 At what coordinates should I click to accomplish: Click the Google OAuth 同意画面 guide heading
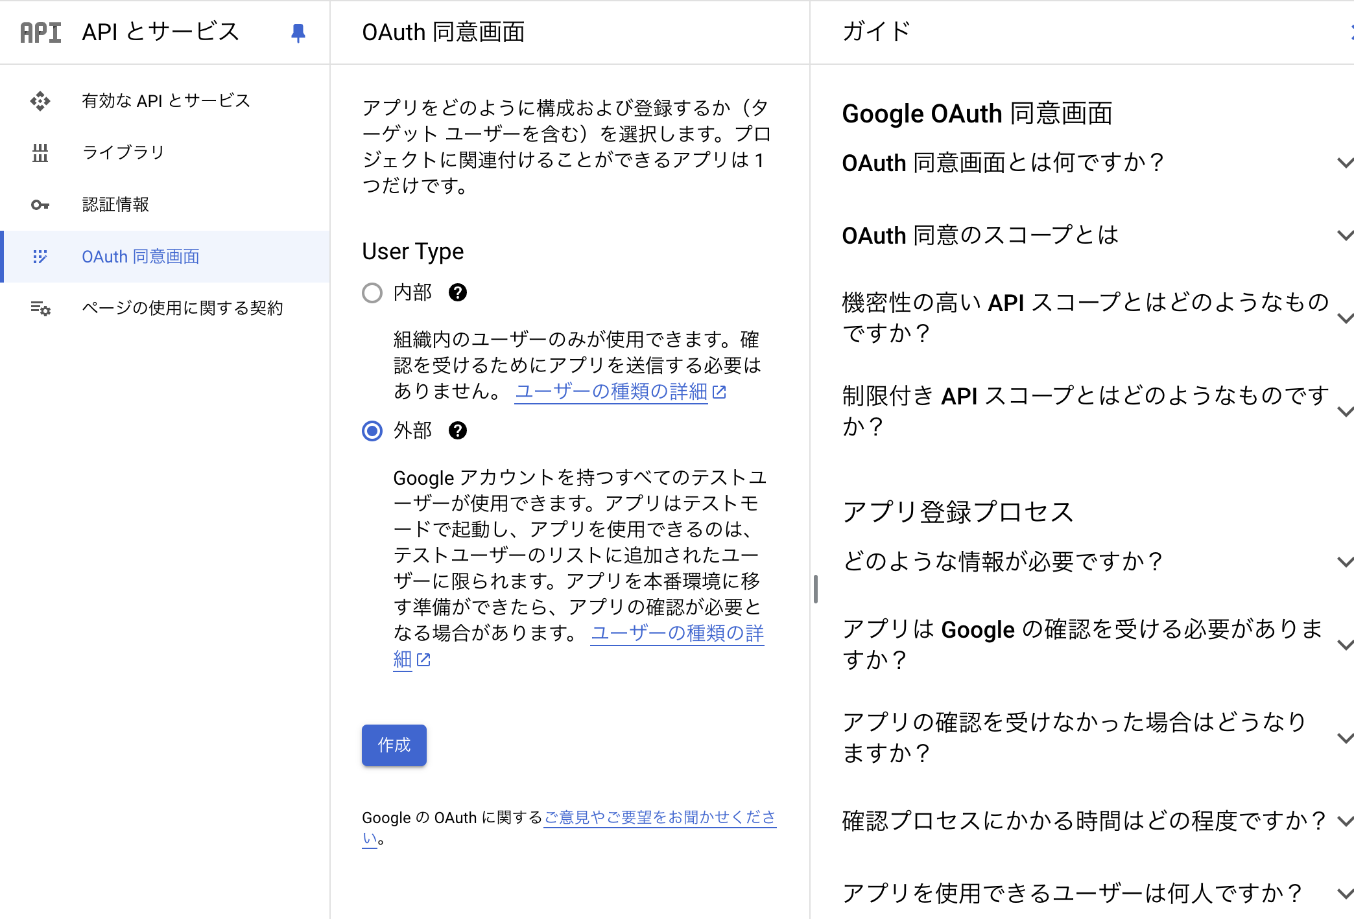pyautogui.click(x=977, y=113)
